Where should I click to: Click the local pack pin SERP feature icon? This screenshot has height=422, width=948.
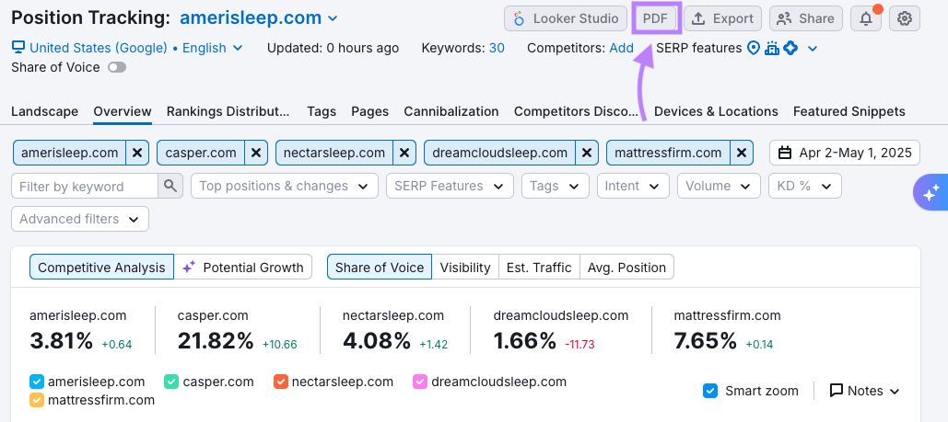click(x=754, y=48)
